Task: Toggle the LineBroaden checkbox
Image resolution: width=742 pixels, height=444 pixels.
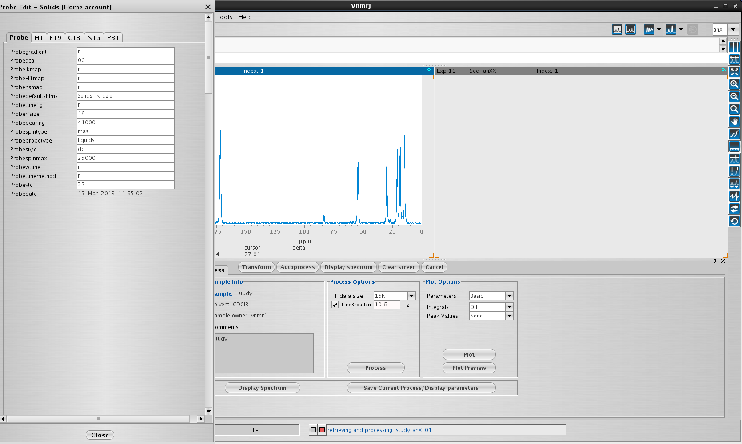Action: [x=335, y=305]
